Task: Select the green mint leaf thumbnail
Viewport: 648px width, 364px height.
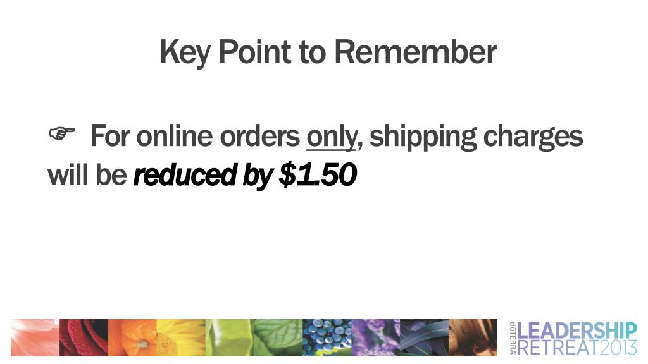Action: [278, 337]
